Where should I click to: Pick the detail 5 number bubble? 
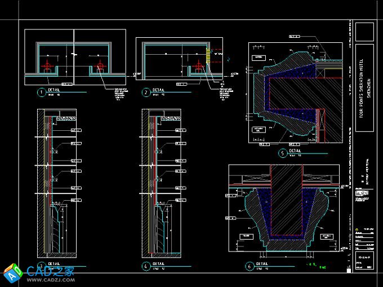(282, 152)
